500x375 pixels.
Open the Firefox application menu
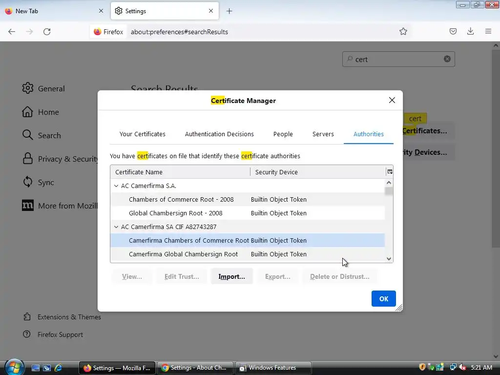(488, 31)
